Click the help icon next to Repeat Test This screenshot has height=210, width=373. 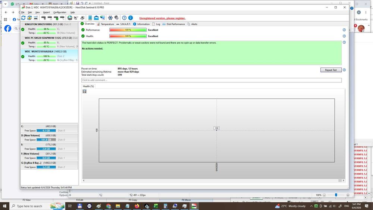[x=344, y=70]
